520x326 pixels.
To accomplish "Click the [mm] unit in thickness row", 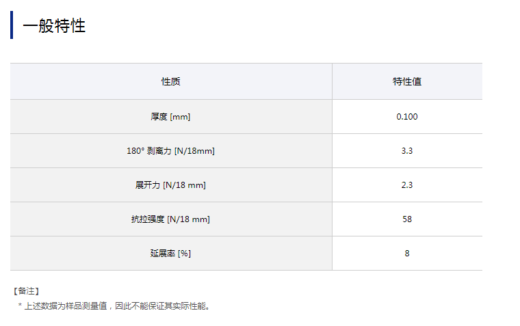I will click(x=180, y=117).
